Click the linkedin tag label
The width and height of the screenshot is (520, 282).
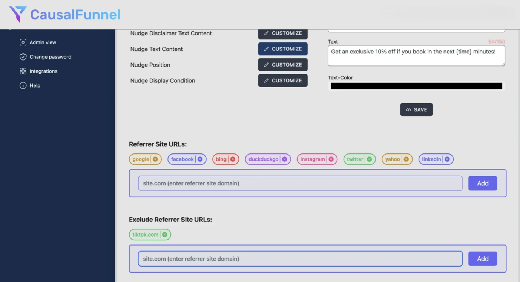tap(431, 159)
